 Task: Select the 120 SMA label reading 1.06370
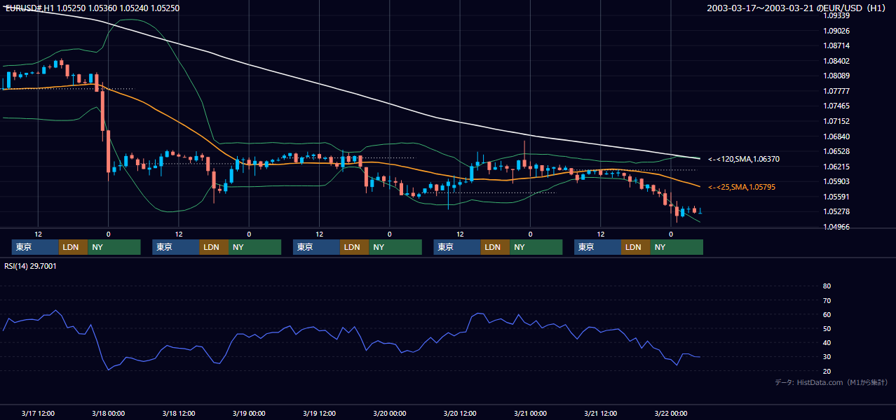[744, 160]
